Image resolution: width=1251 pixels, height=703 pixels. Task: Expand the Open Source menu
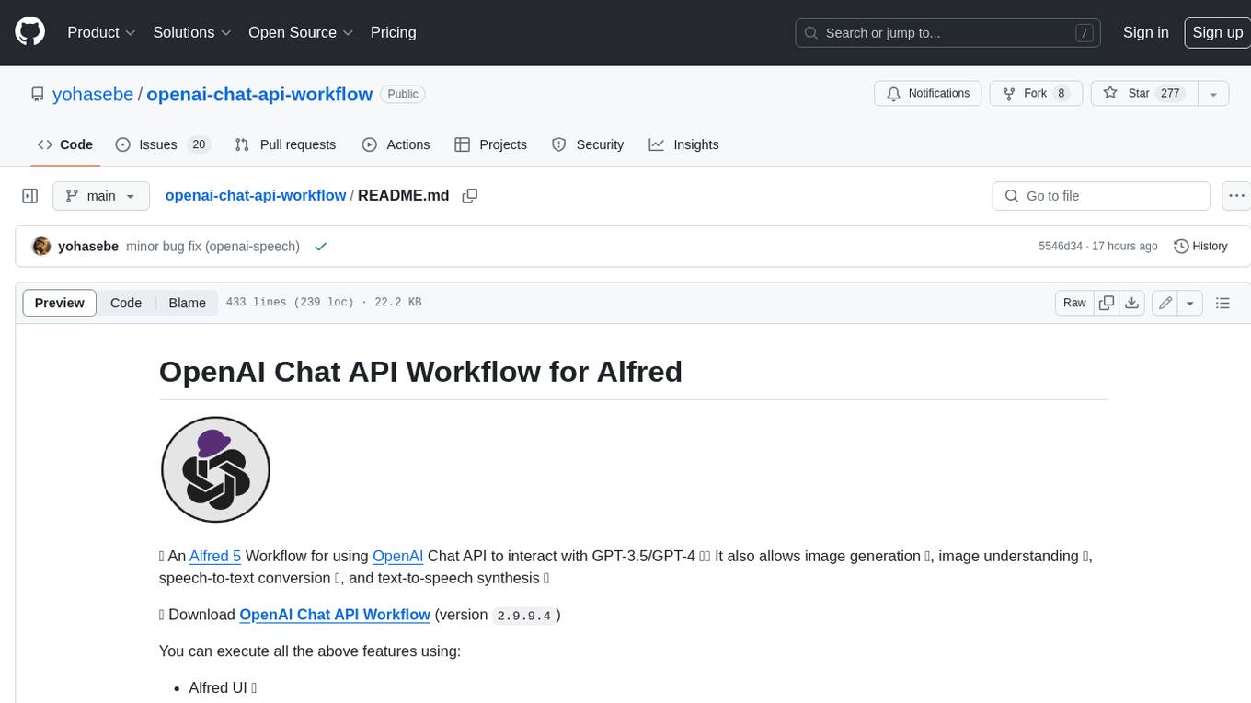[301, 32]
